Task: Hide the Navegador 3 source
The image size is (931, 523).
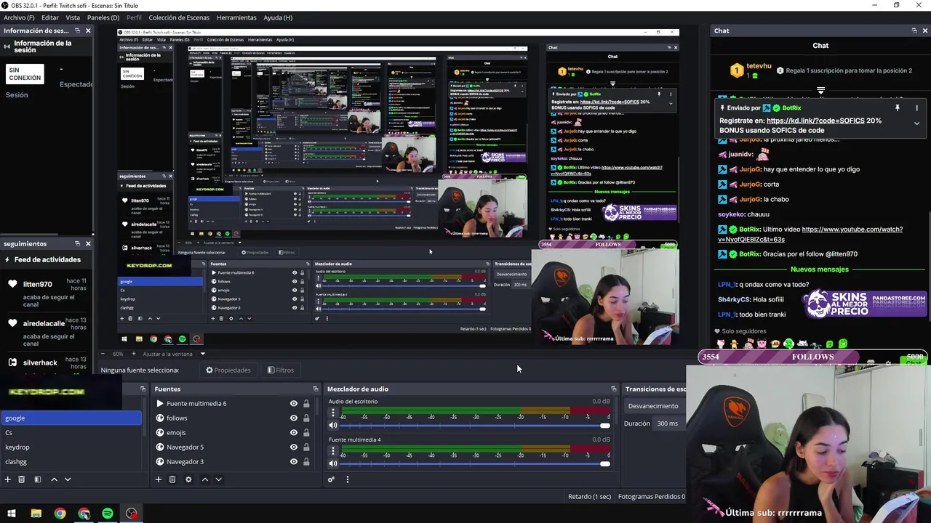Action: [294, 462]
